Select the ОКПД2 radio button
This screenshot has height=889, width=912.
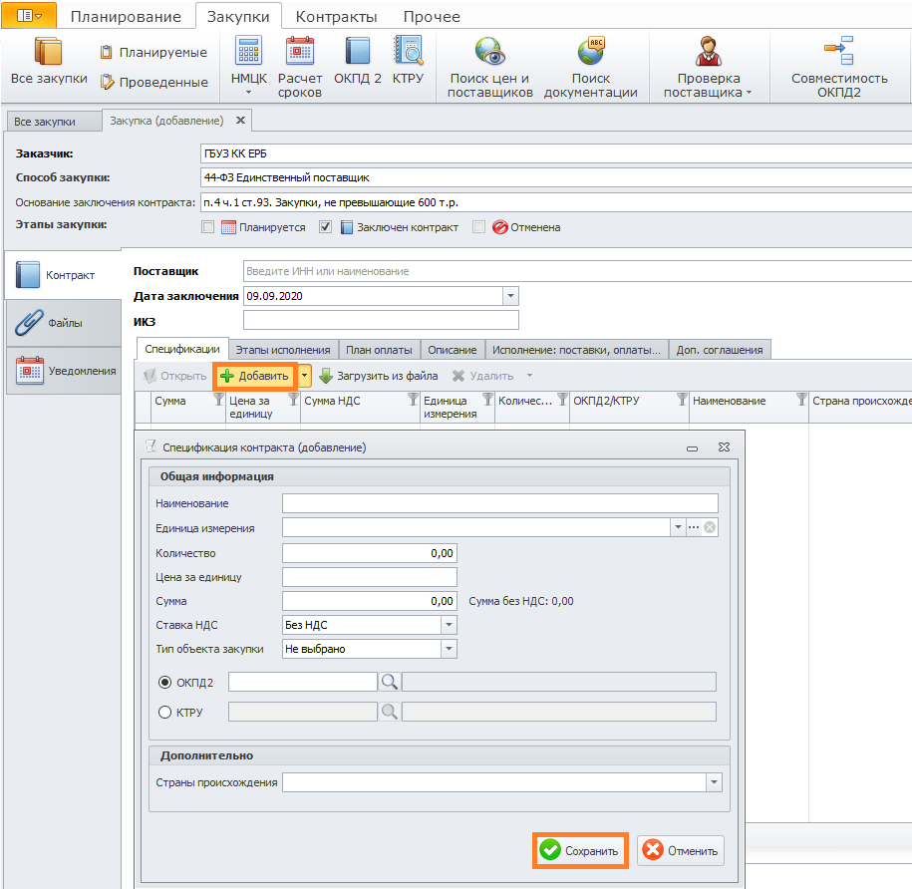(164, 682)
